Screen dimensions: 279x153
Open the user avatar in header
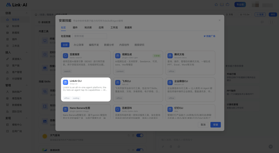pyautogui.click(x=255, y=5)
